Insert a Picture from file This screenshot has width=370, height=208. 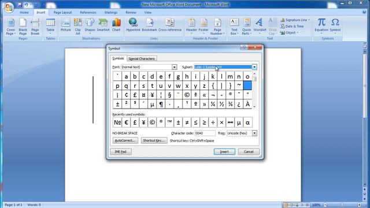[65, 25]
